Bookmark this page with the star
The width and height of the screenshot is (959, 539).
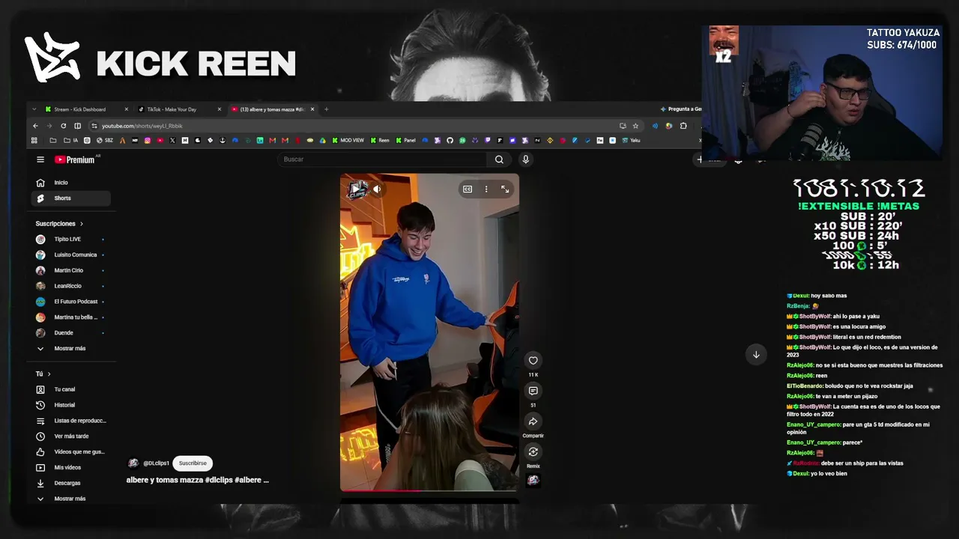coord(635,126)
